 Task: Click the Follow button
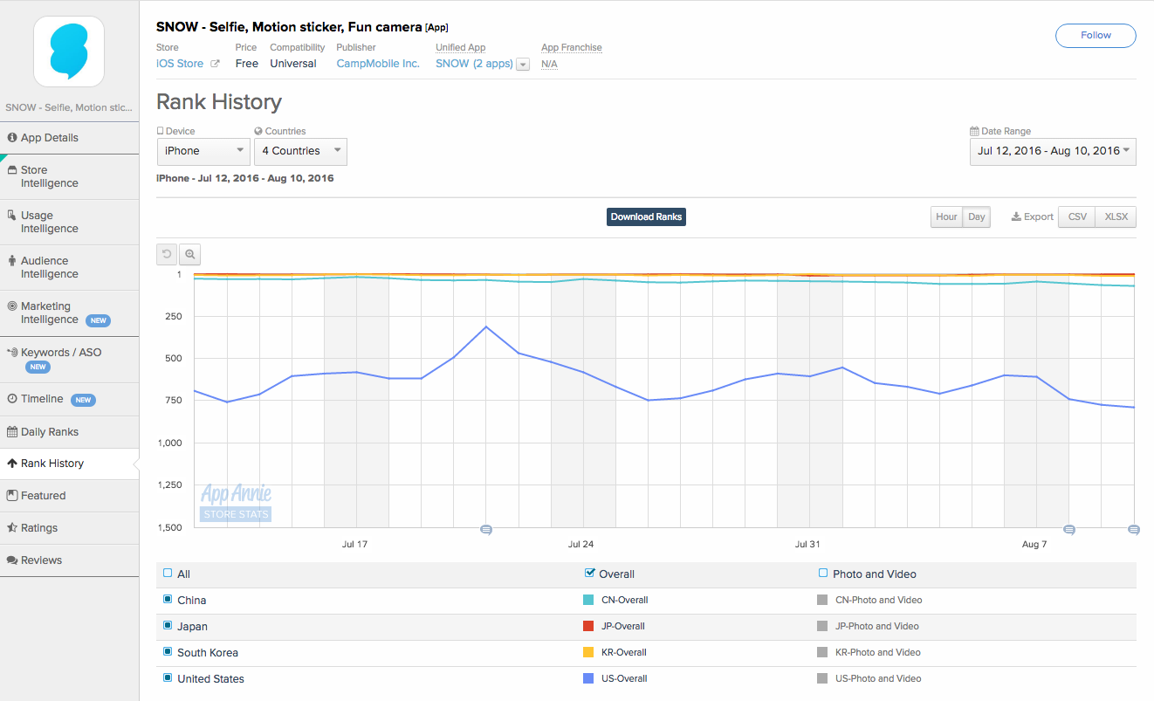(1096, 36)
